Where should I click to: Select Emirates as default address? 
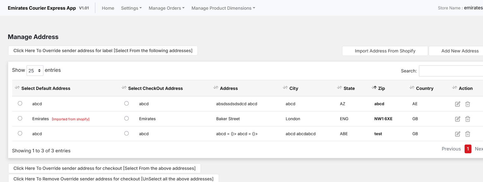pos(20,118)
